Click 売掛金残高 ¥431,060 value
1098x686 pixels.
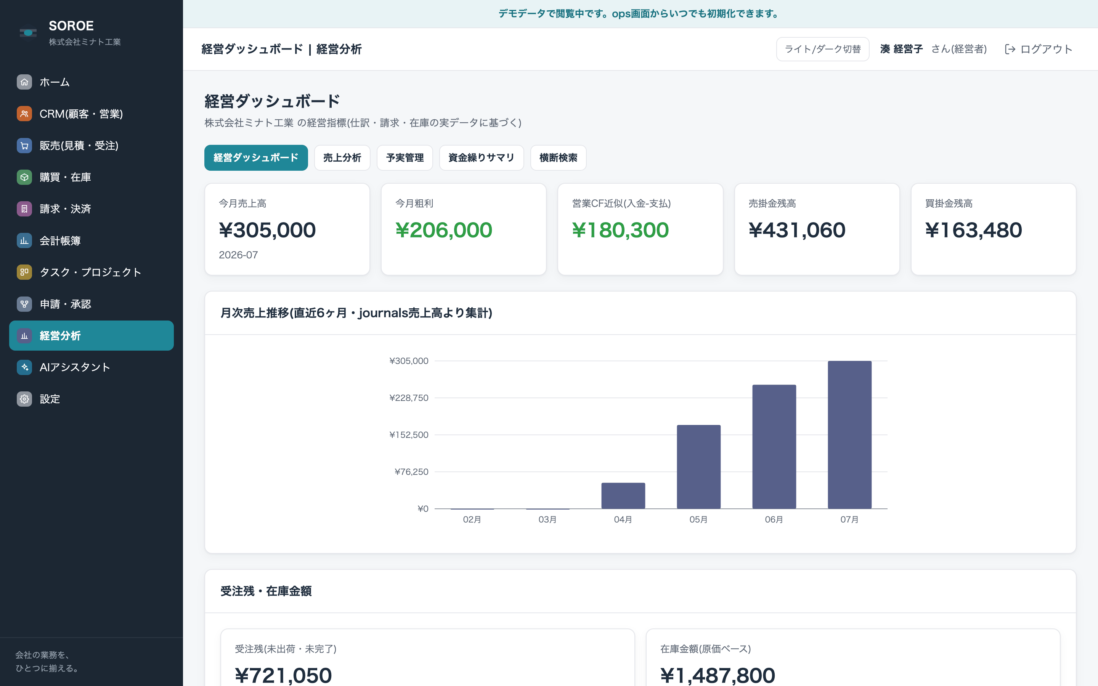(x=797, y=230)
